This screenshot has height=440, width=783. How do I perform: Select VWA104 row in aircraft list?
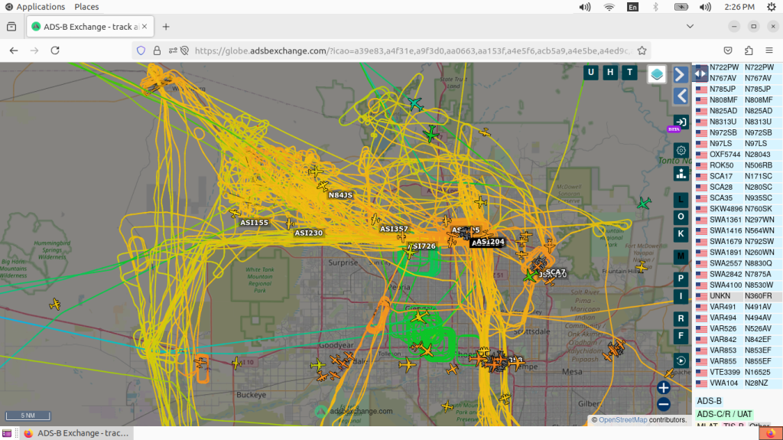click(x=737, y=383)
